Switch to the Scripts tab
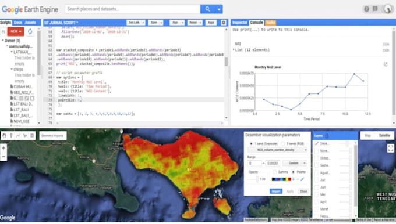 (x=6, y=23)
